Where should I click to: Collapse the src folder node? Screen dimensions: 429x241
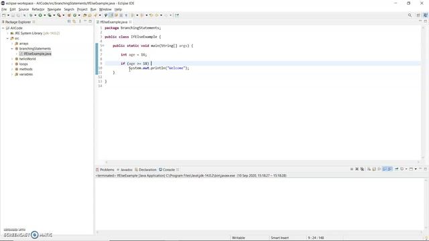point(7,39)
